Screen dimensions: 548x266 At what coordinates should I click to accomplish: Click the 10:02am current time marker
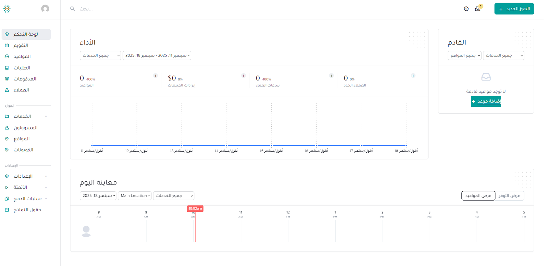pos(195,208)
